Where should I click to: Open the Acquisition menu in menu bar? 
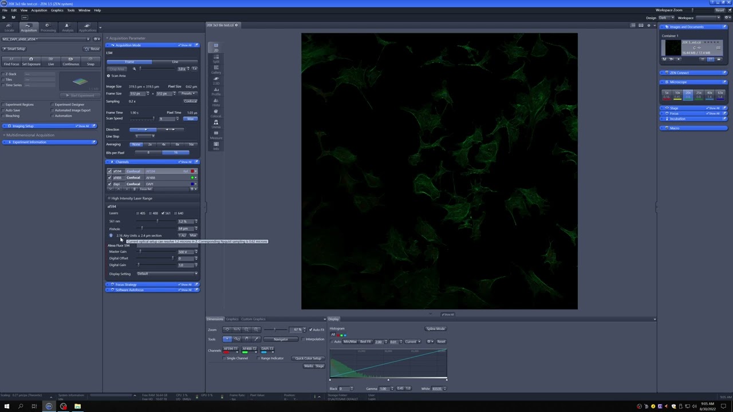[39, 10]
